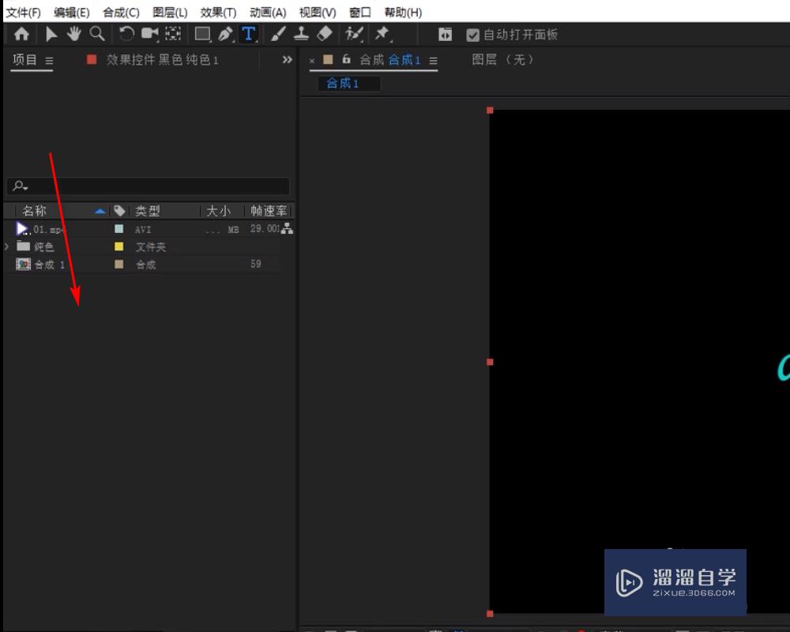Select the Zoom magnifier tool

coord(97,34)
